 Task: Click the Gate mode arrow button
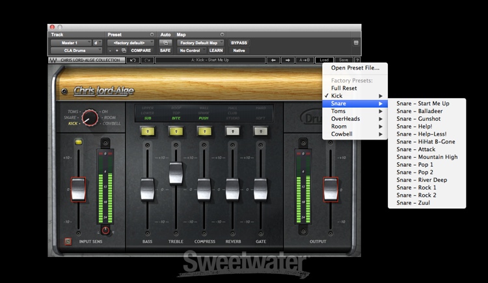coord(261,131)
